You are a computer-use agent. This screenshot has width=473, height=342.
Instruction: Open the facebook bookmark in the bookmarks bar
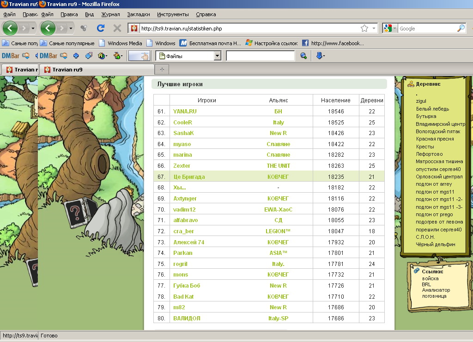coord(333,43)
